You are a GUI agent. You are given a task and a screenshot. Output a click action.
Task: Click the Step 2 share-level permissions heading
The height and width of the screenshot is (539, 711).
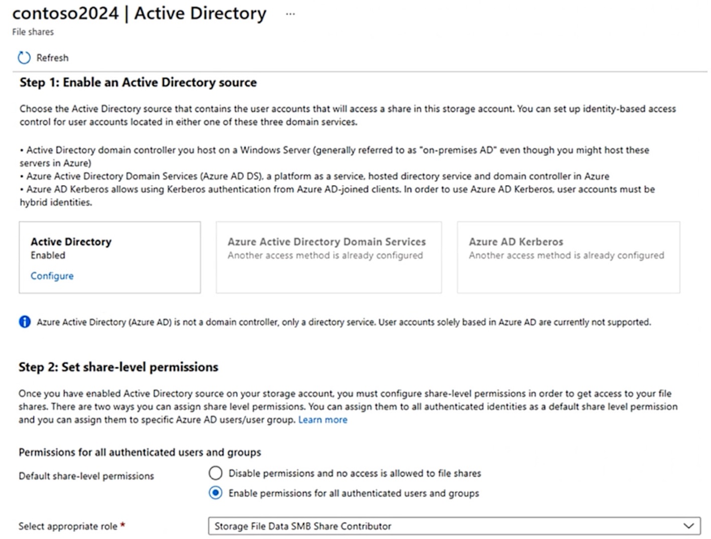(118, 367)
